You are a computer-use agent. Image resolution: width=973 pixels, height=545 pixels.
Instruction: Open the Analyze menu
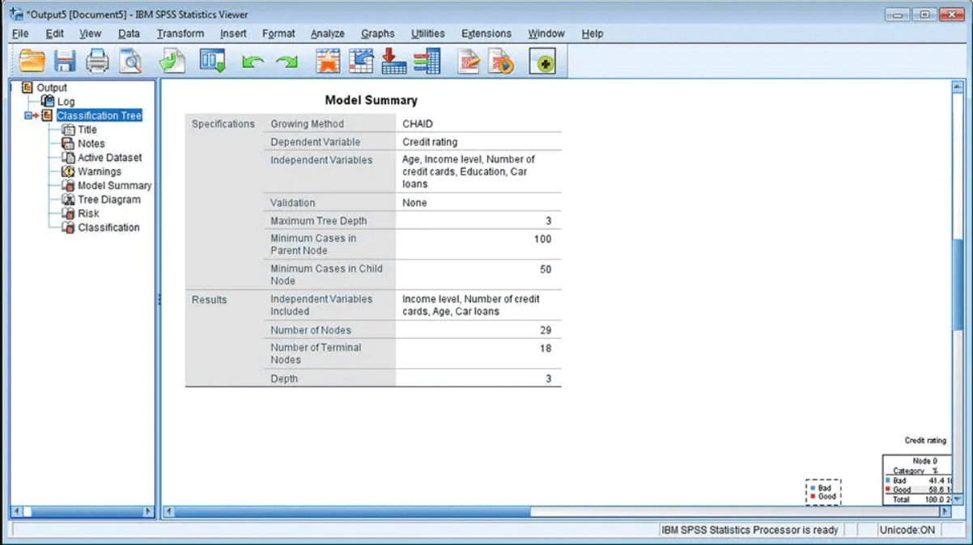(327, 33)
